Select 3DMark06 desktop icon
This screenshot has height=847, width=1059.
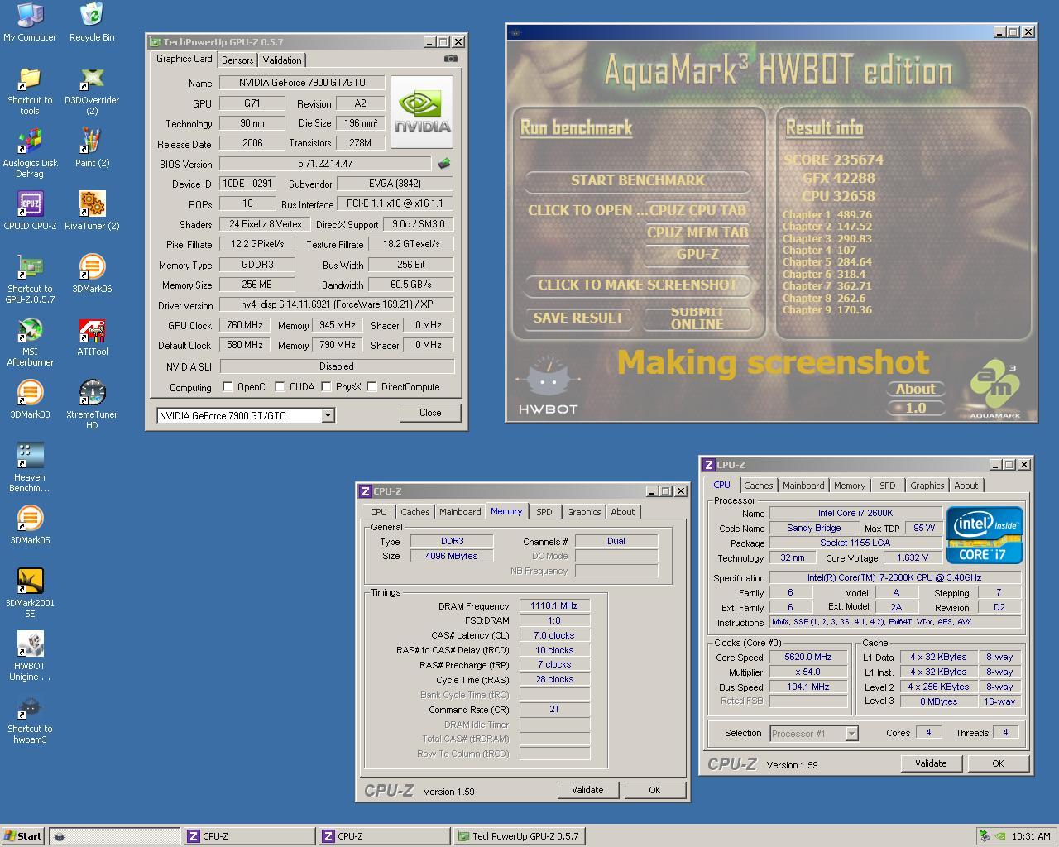92,275
